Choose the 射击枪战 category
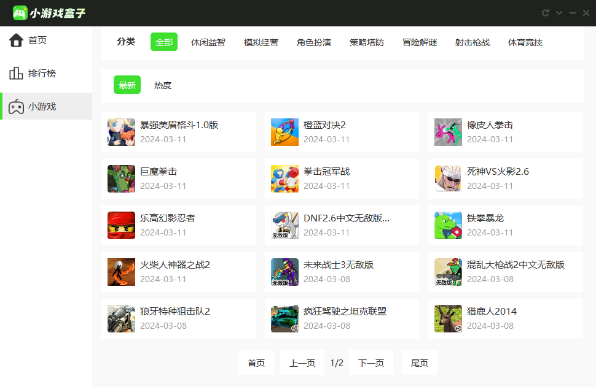 coord(472,42)
